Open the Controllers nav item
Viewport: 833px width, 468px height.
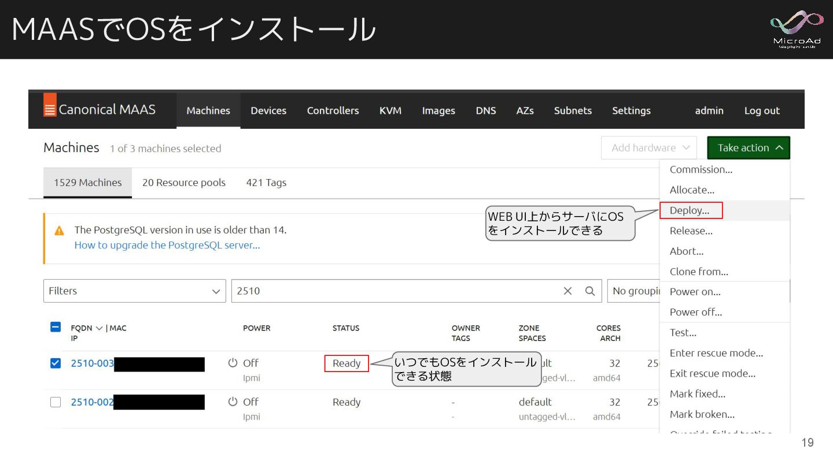[333, 110]
